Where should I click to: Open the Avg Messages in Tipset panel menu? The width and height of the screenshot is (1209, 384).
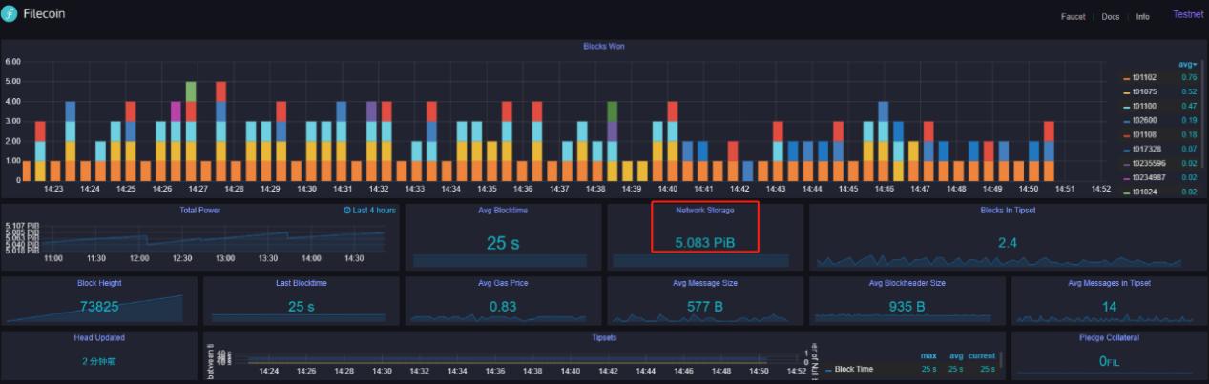pyautogui.click(x=1109, y=283)
